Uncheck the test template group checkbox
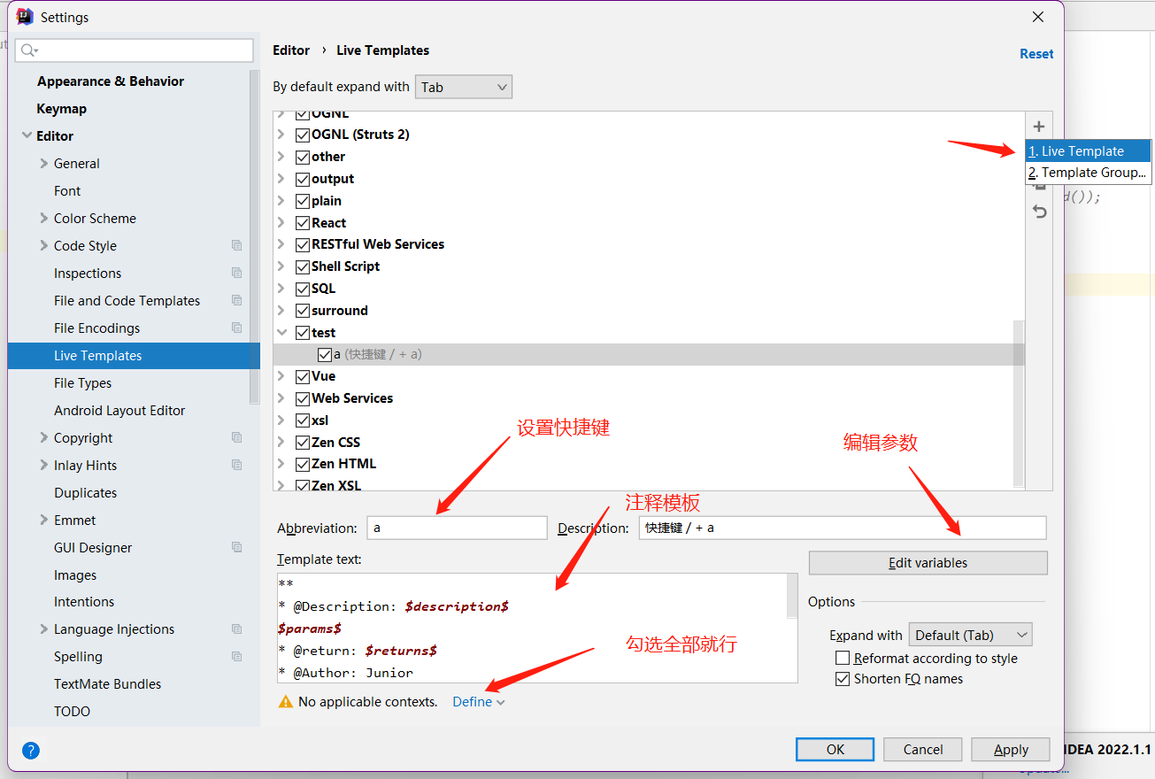The image size is (1155, 779). pos(303,333)
